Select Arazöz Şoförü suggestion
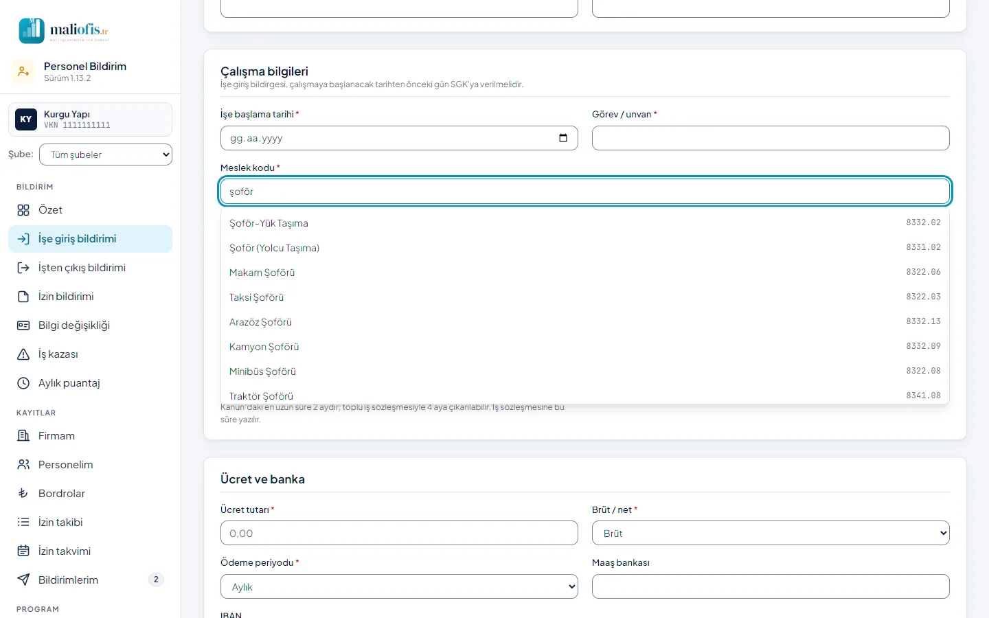 tap(585, 322)
